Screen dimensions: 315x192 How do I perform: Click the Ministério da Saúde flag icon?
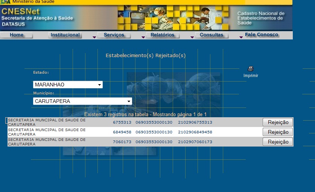[x=6, y=2]
